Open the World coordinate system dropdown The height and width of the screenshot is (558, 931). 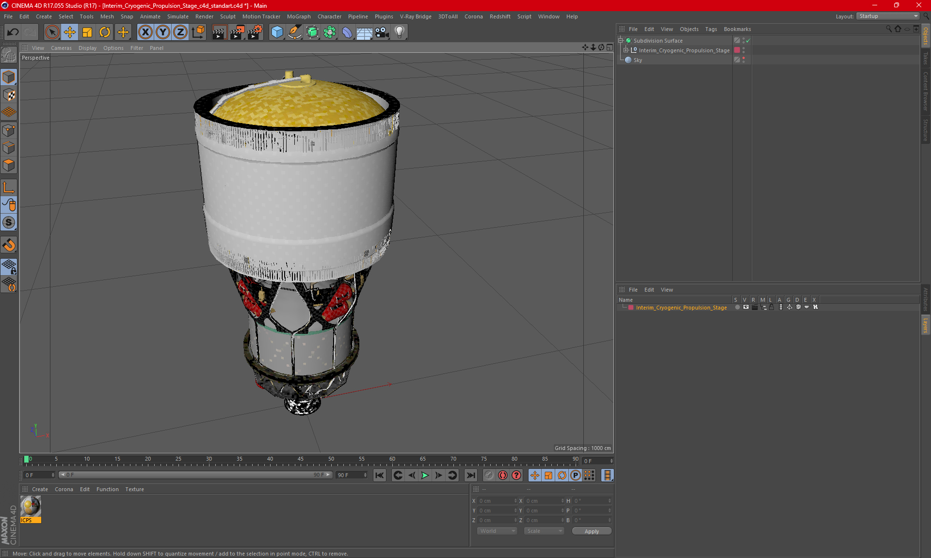point(497,531)
